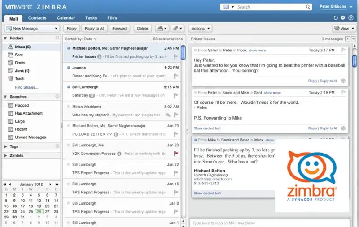Click the Flagged saved search icon
Viewport: 359px width, 227px height.
[10, 105]
